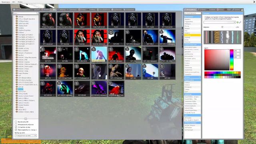The width and height of the screenshot is (256, 144).
Task: Spawn the Scientist (Armored) NPC
Action: 99,37
